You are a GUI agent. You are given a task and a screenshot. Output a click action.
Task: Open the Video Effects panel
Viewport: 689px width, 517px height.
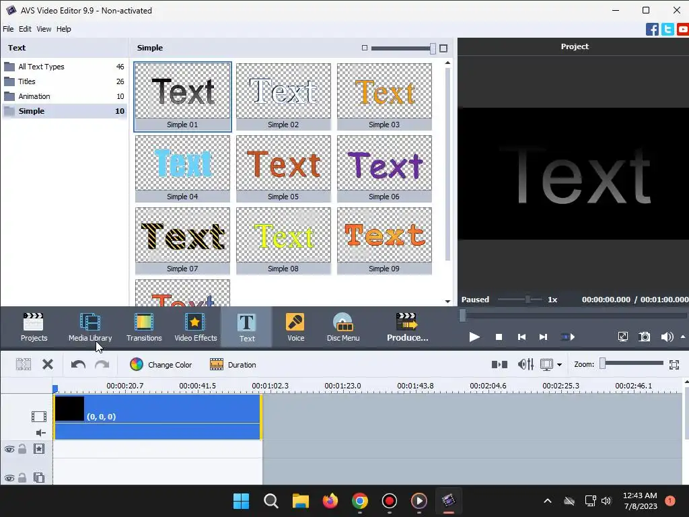[x=196, y=327]
